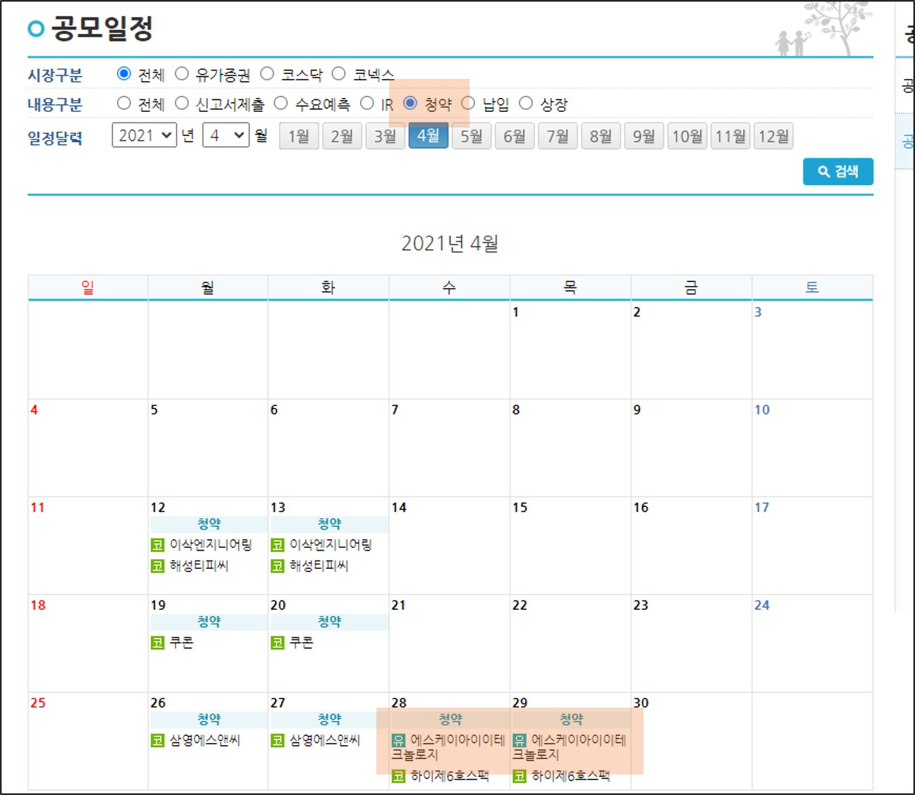This screenshot has width=915, height=795.
Task: Click the 코 icon beside 하이제6호스팩 on April 28
Action: 398,776
